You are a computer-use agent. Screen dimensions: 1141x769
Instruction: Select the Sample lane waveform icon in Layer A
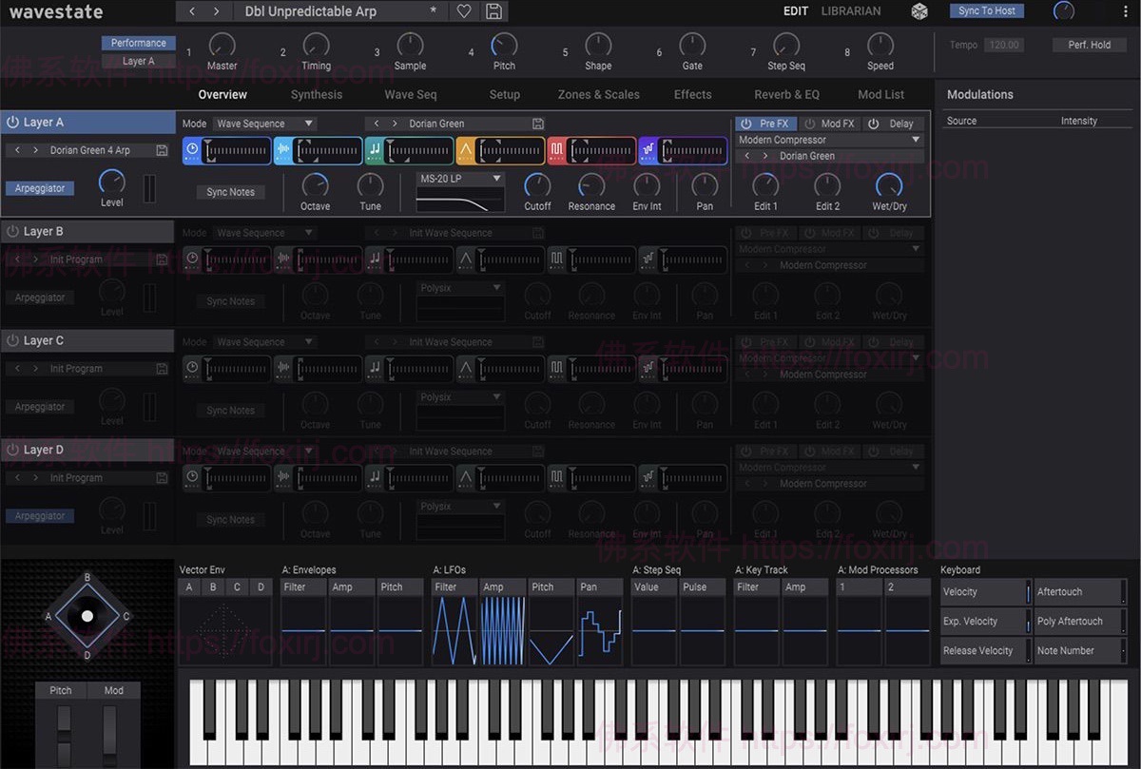click(x=282, y=150)
